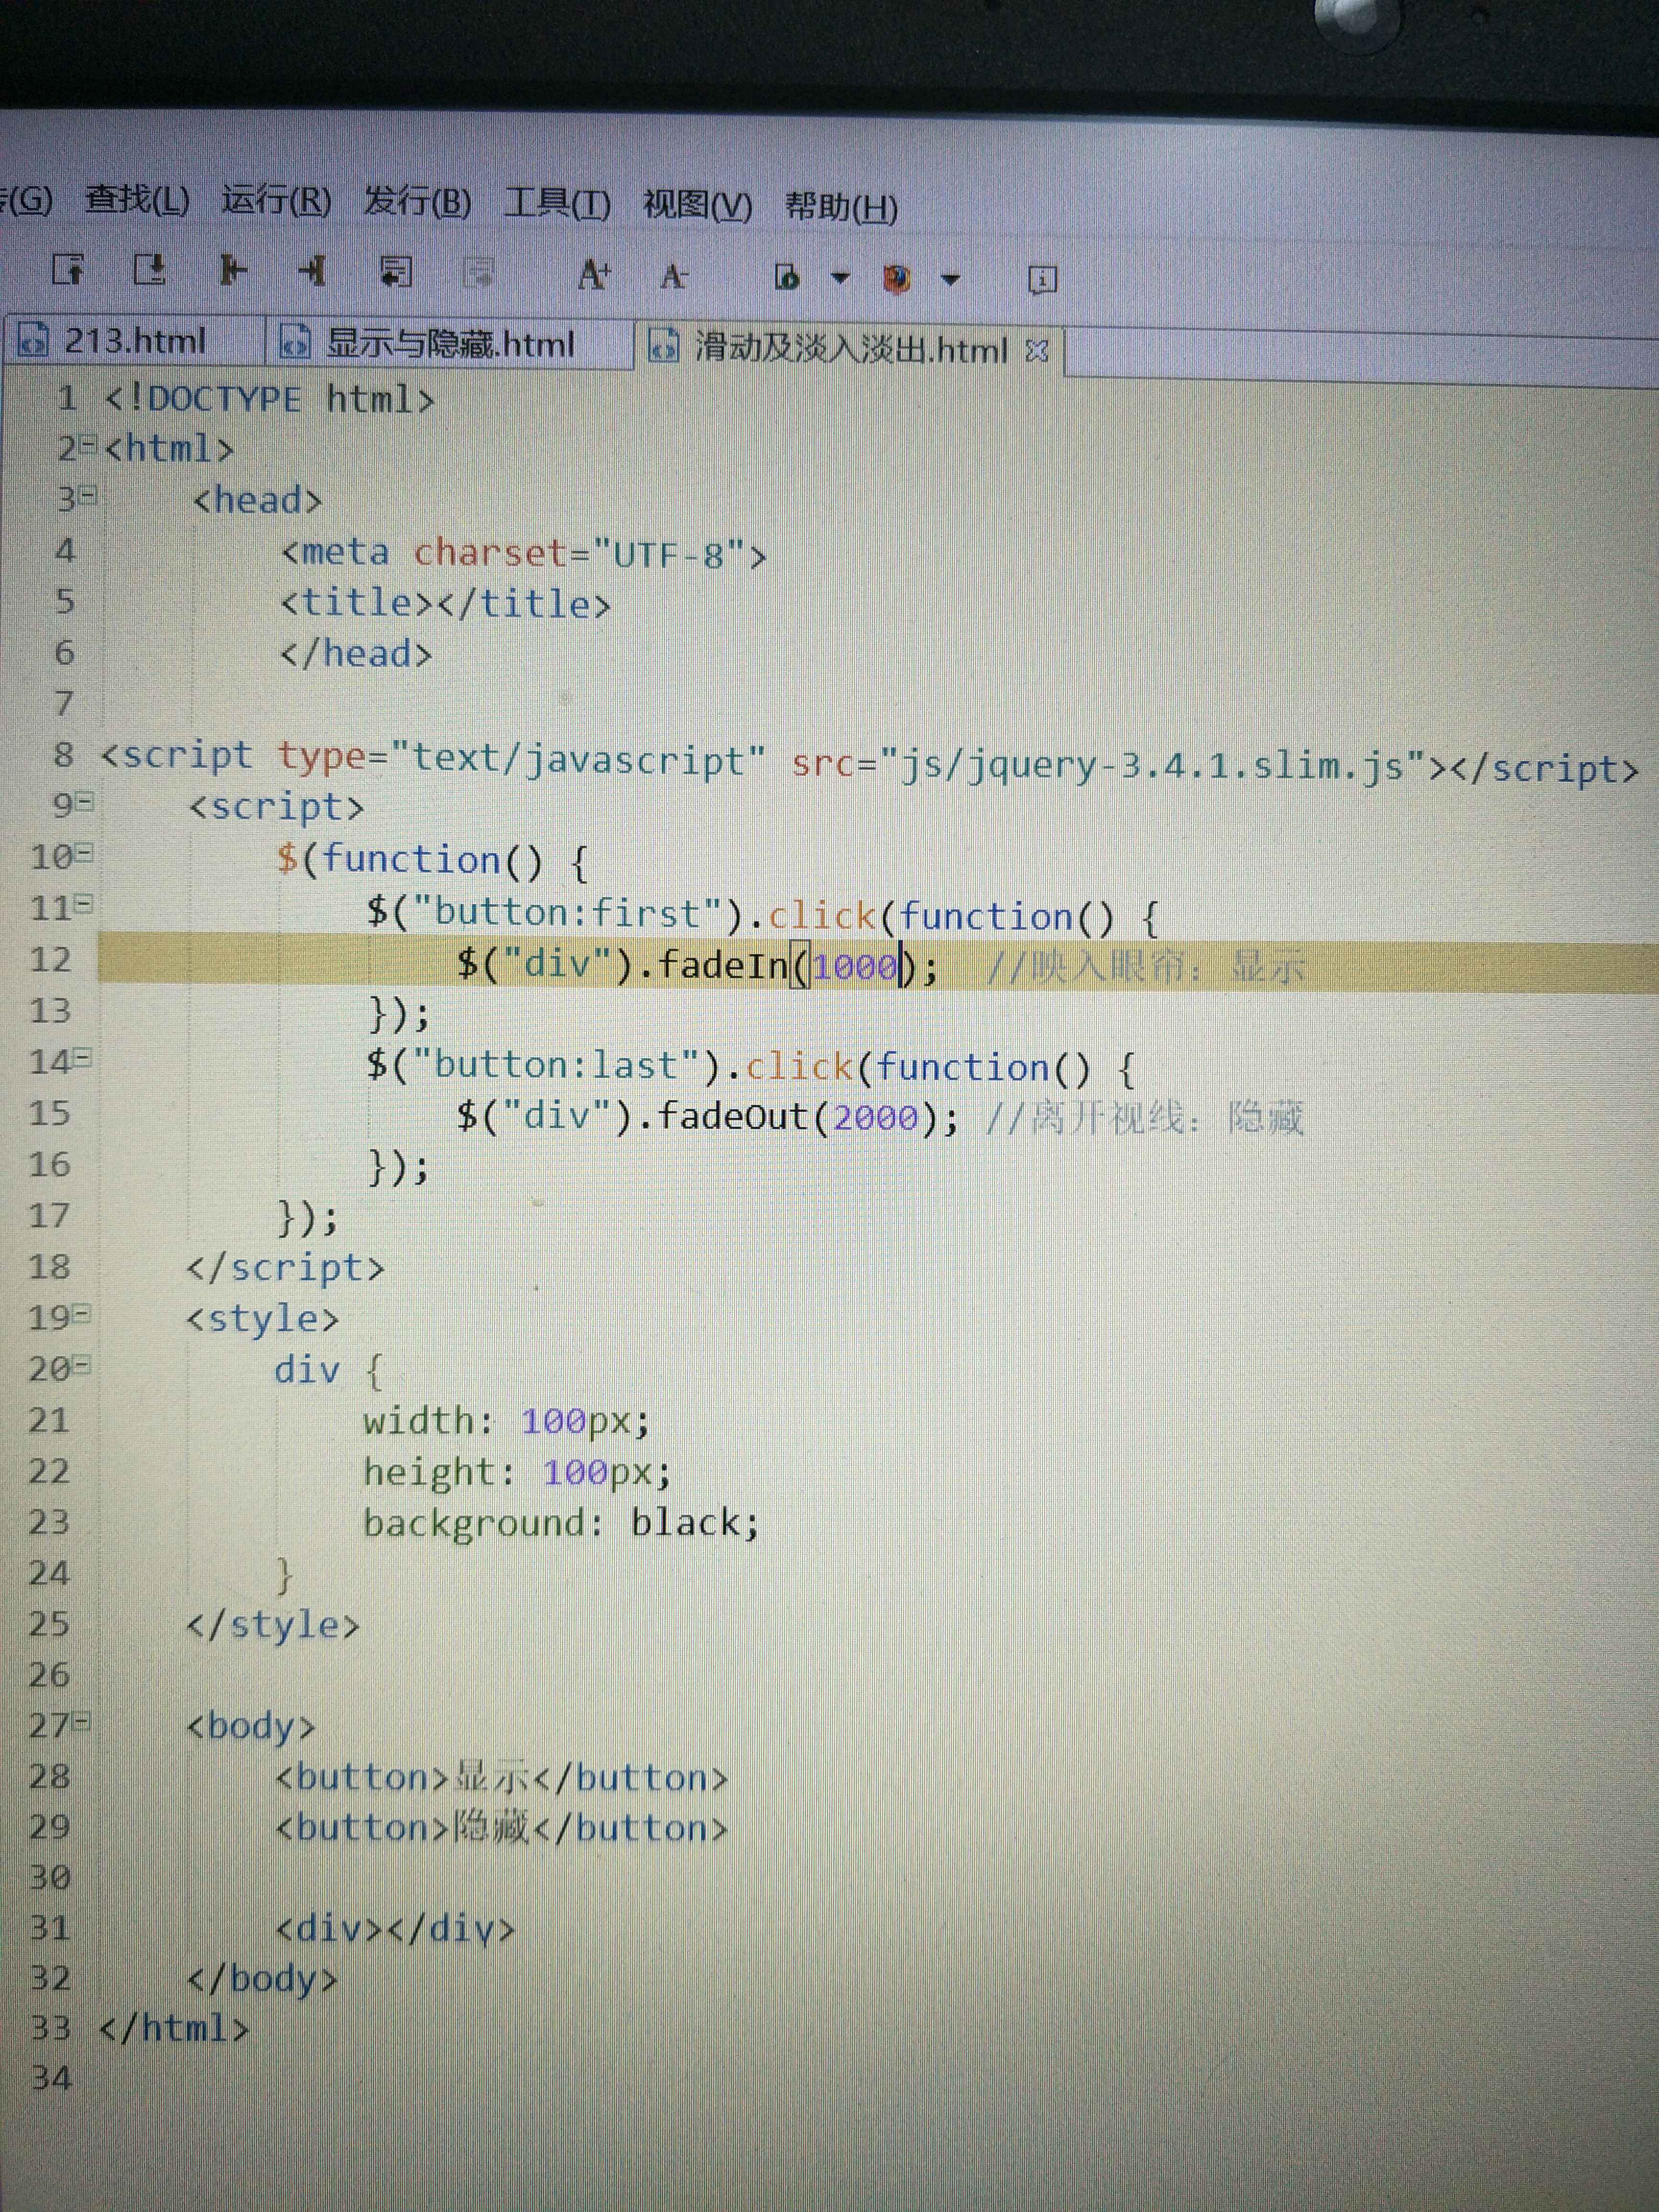Click the //离开视线: 隐藏 comment
The image size is (1659, 2212).
click(x=1145, y=1117)
